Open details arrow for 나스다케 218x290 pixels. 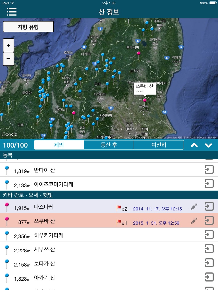tap(209, 206)
